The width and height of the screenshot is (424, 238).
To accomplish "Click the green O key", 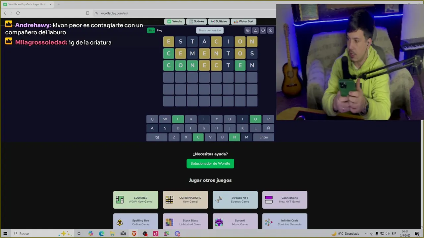I will click(255, 119).
